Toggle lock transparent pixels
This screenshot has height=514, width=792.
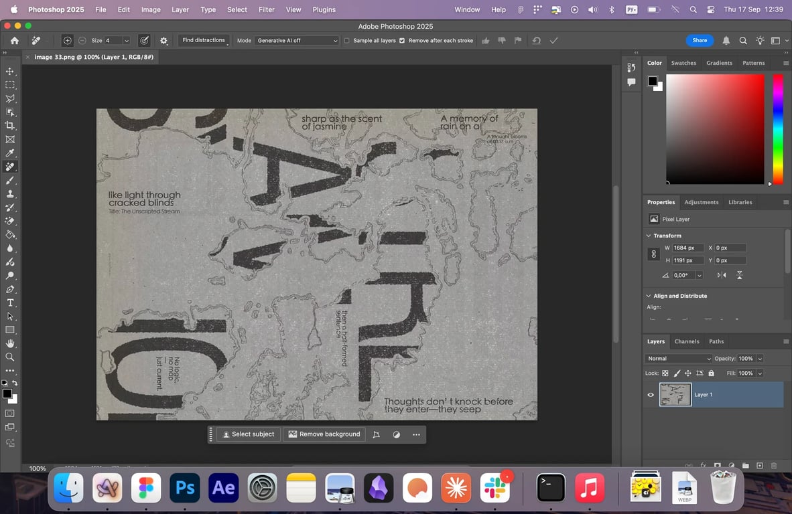665,373
